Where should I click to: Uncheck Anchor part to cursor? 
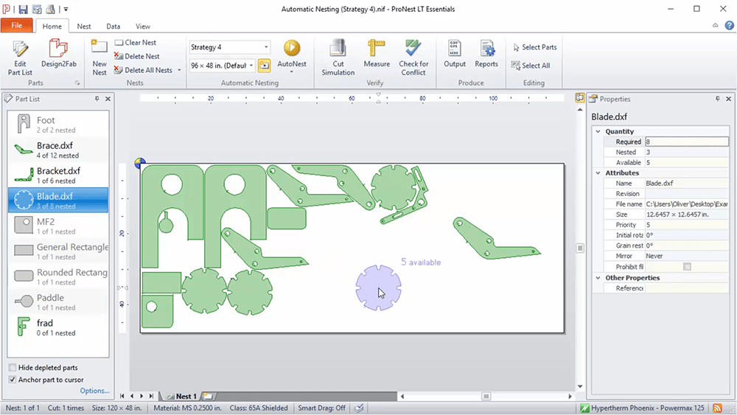[x=13, y=380]
